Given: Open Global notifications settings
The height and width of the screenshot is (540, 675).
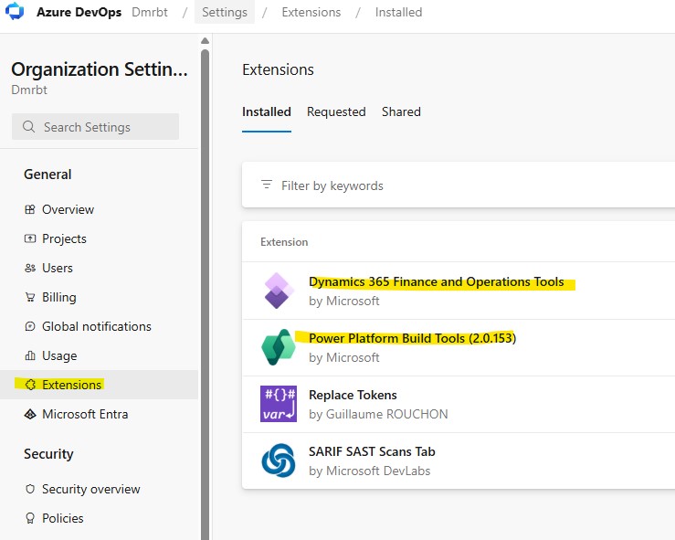Looking at the screenshot, I should [x=97, y=326].
